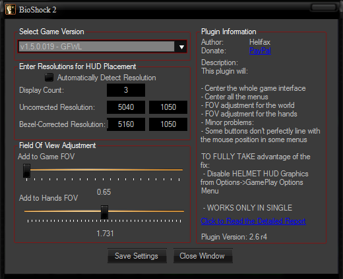
Task: Click the Uncorrected Resolution width field 5040
Action: [x=126, y=107]
